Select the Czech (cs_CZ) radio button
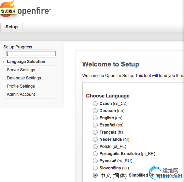Screen dimensions: 184x182 click(x=95, y=104)
